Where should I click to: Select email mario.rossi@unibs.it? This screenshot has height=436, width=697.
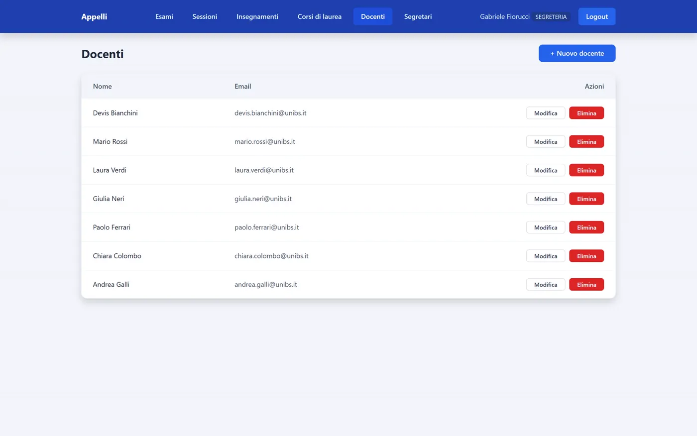(x=265, y=141)
